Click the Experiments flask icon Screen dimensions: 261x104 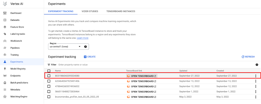5,62
